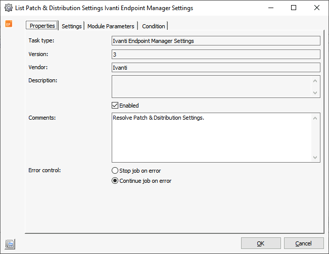
Task: Click Description scrollbar up arrow
Action: (315, 81)
